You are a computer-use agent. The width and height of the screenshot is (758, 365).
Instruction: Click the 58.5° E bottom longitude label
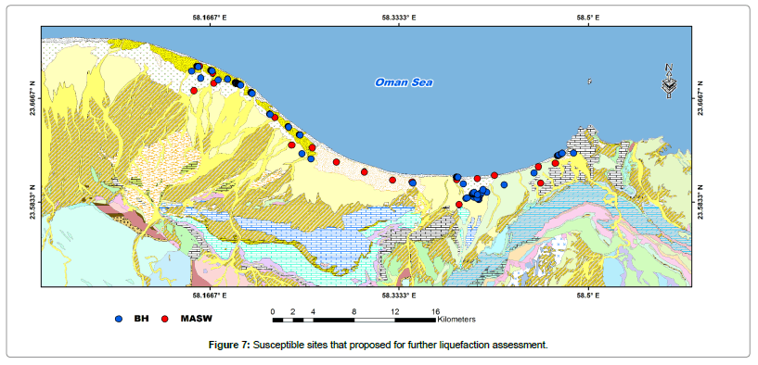588,295
